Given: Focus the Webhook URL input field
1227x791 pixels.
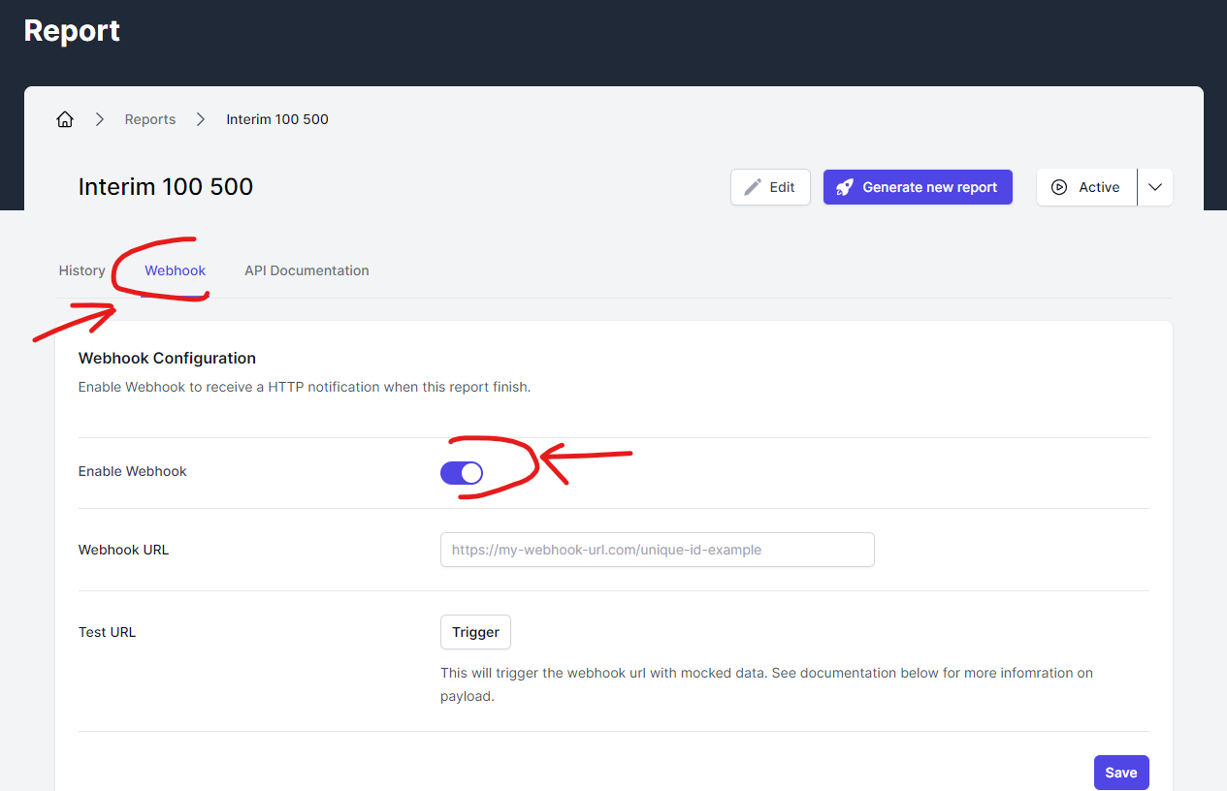Looking at the screenshot, I should coord(658,550).
